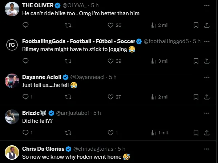The image size is (218, 163).
Task: Click the FootballingGods FG avatar
Action: click(x=12, y=45)
